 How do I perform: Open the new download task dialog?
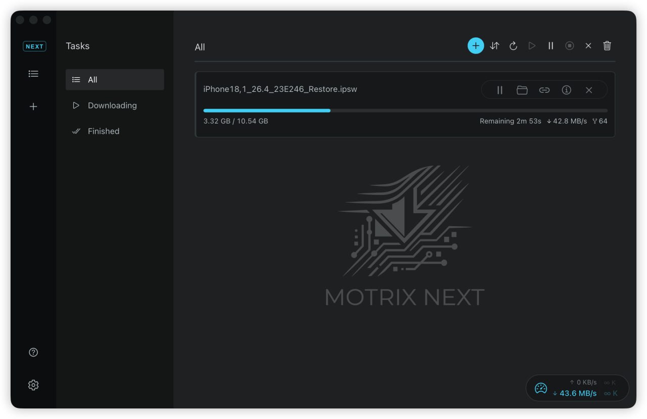(x=476, y=45)
